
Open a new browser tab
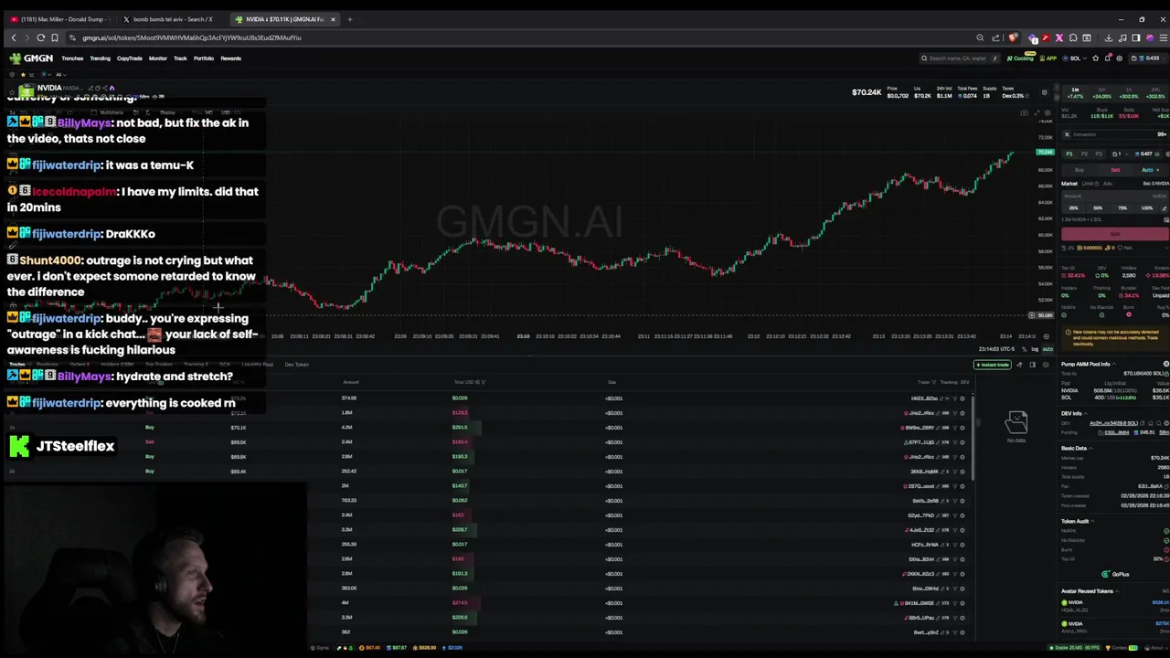[x=349, y=19]
